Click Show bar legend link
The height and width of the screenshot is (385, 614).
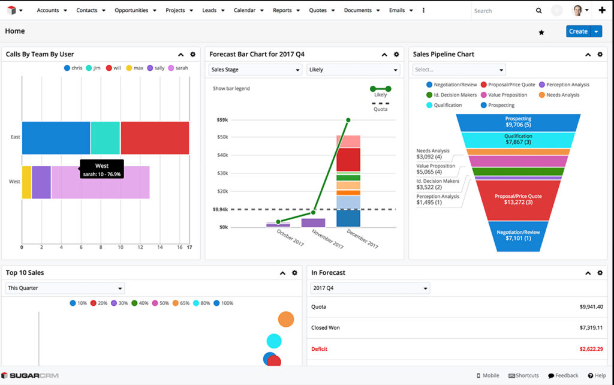(x=231, y=89)
